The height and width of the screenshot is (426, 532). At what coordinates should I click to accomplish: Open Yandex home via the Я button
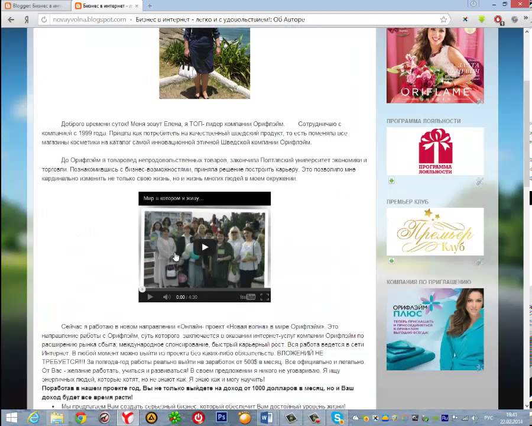26,20
